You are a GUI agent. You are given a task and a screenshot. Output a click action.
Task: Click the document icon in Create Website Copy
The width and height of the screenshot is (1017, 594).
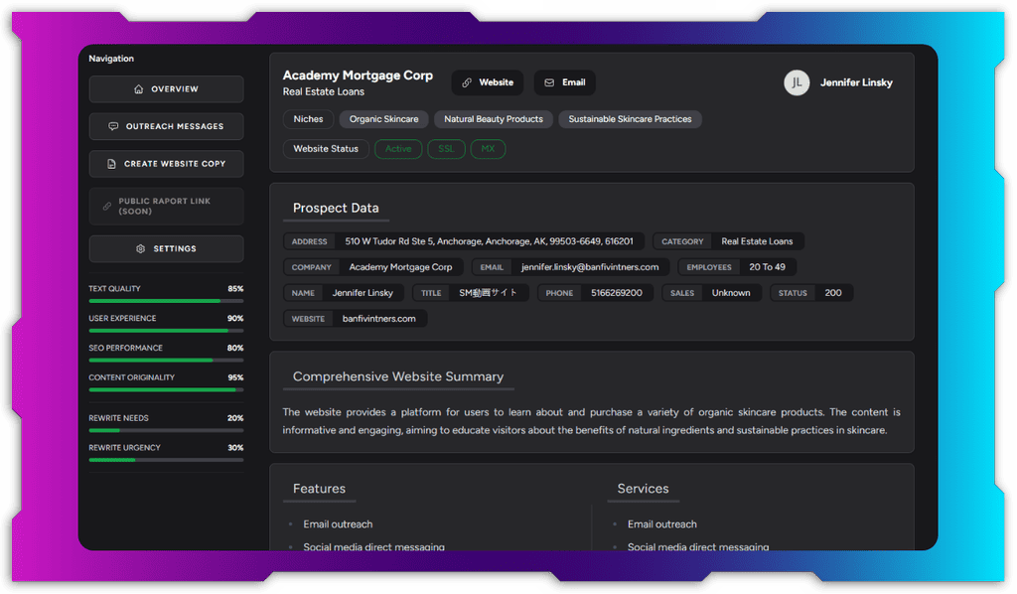tap(111, 164)
